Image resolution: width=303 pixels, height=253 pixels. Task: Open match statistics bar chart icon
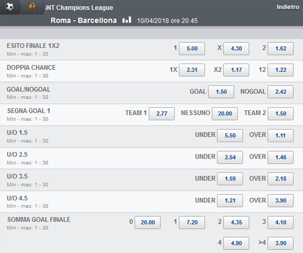click(127, 20)
